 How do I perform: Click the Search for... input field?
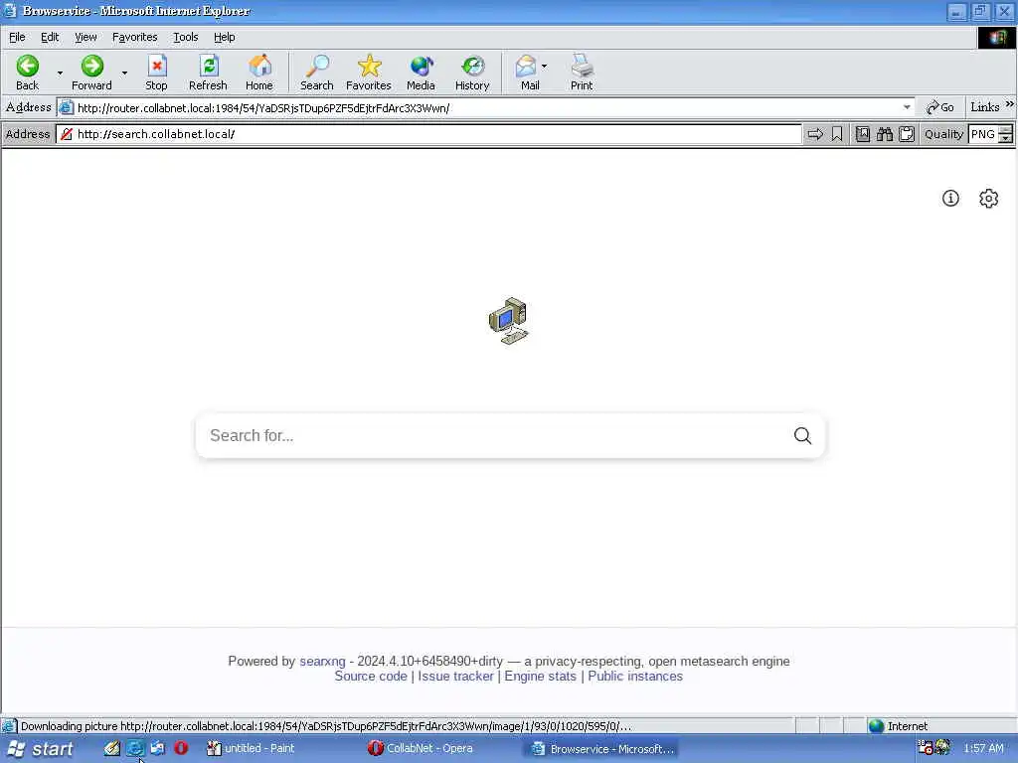[x=497, y=436]
